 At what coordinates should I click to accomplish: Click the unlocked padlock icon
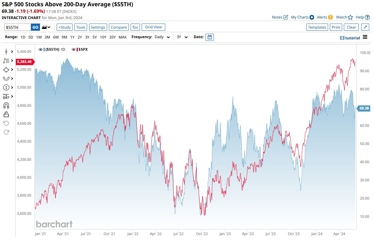coord(6,114)
